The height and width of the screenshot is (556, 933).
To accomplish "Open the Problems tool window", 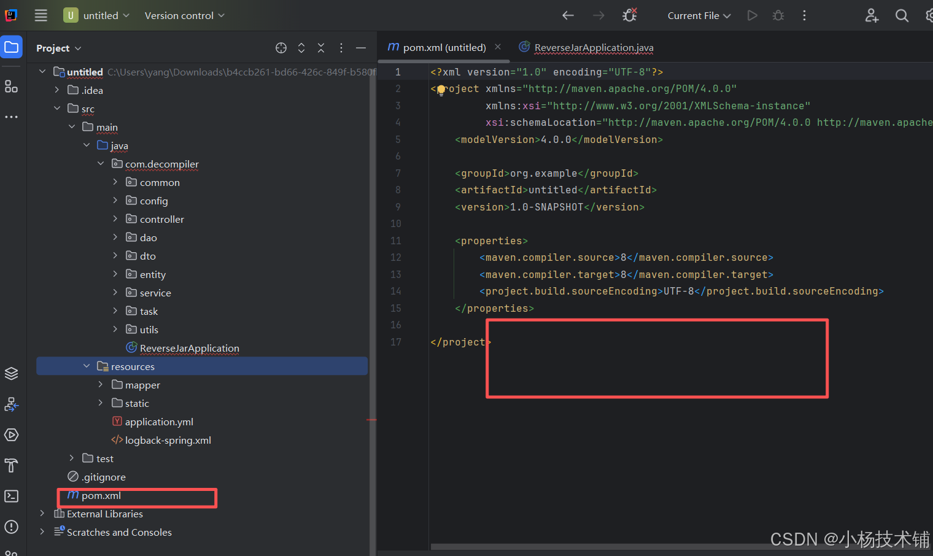I will [x=12, y=527].
